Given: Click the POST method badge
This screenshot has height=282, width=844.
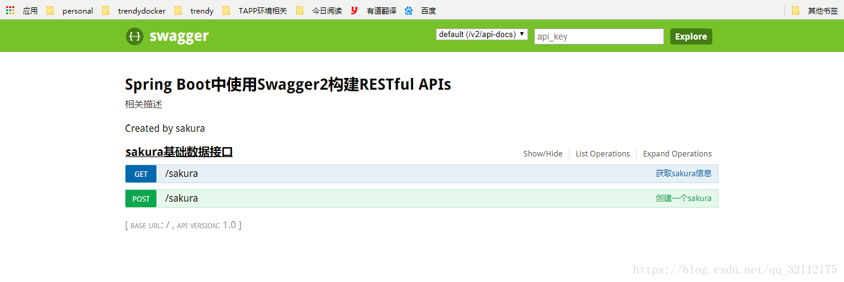Looking at the screenshot, I should 141,199.
